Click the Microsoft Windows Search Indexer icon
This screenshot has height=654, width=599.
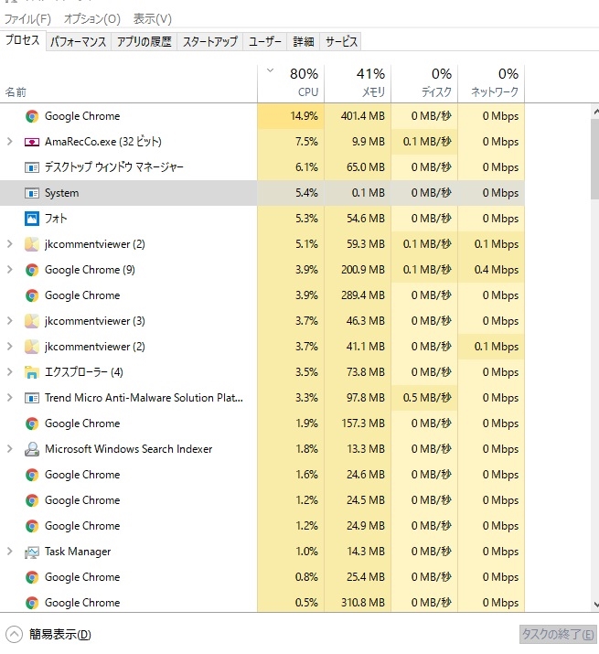tap(32, 449)
